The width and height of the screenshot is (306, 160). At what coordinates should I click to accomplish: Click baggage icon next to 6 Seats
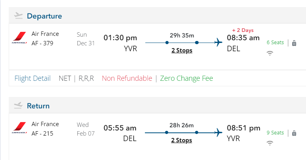click(294, 43)
